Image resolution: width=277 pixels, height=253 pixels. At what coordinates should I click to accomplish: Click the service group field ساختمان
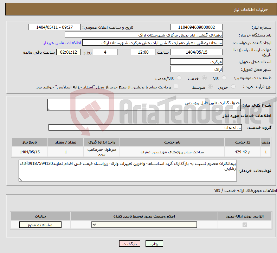point(145,127)
